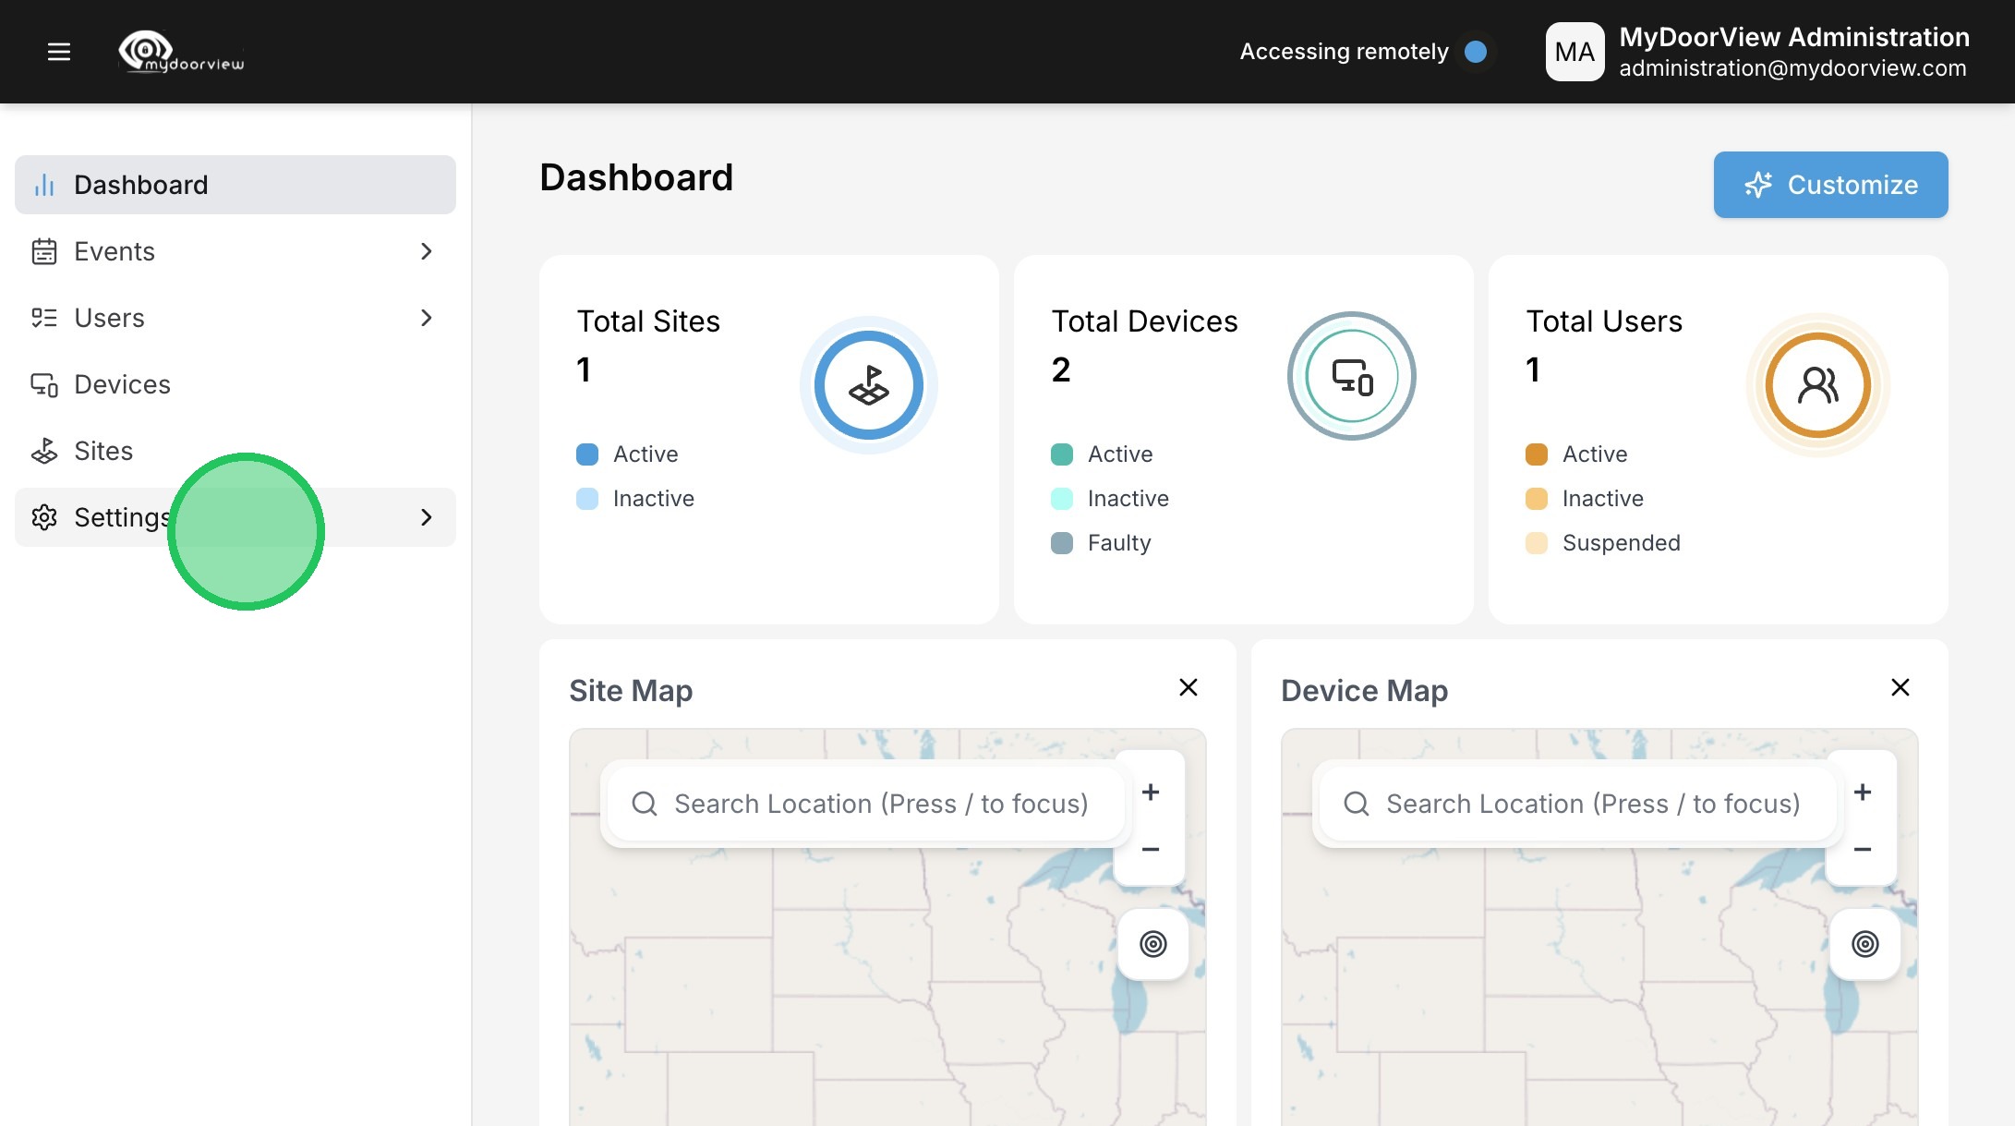The image size is (2015, 1126).
Task: Expand the Events submenu chevron
Action: point(426,251)
